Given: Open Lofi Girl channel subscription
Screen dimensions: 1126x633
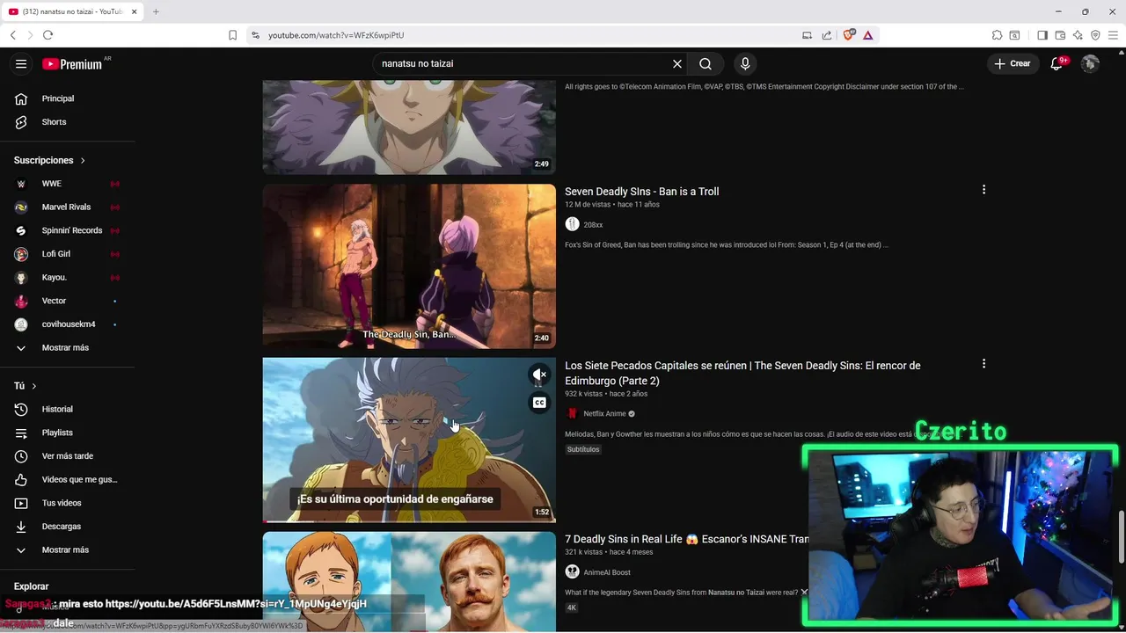Looking at the screenshot, I should (67, 254).
